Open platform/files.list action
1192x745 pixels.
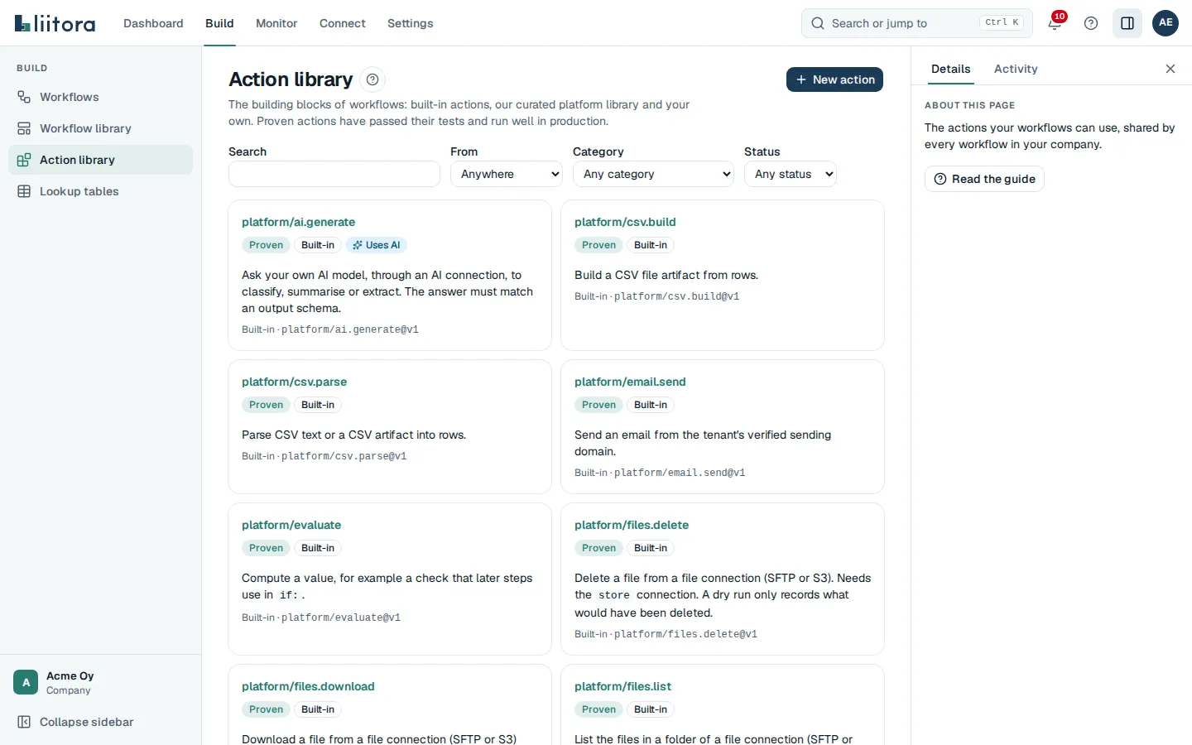point(622,686)
